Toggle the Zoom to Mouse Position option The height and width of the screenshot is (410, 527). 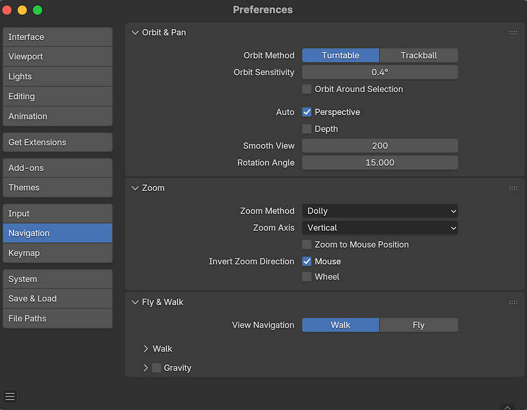(x=307, y=245)
